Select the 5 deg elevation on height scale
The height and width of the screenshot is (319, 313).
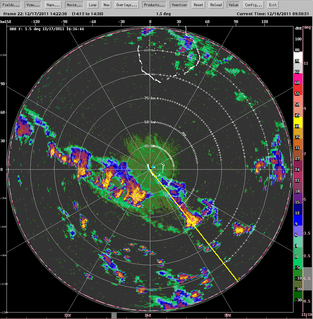click(x=305, y=199)
